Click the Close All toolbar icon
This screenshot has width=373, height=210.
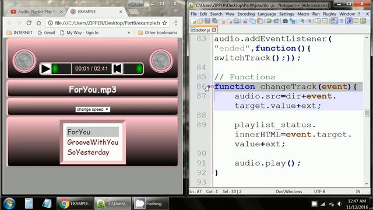(230, 21)
